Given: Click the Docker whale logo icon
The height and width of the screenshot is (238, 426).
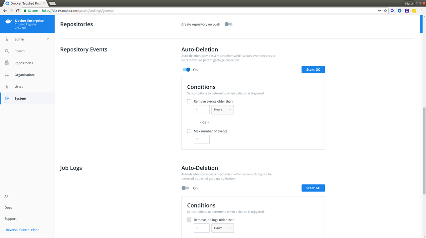Looking at the screenshot, I should click(x=9, y=22).
